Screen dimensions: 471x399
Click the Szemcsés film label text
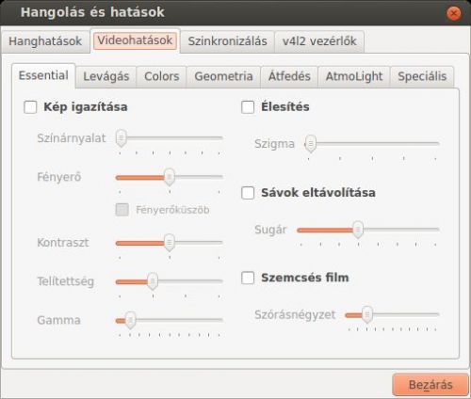305,278
